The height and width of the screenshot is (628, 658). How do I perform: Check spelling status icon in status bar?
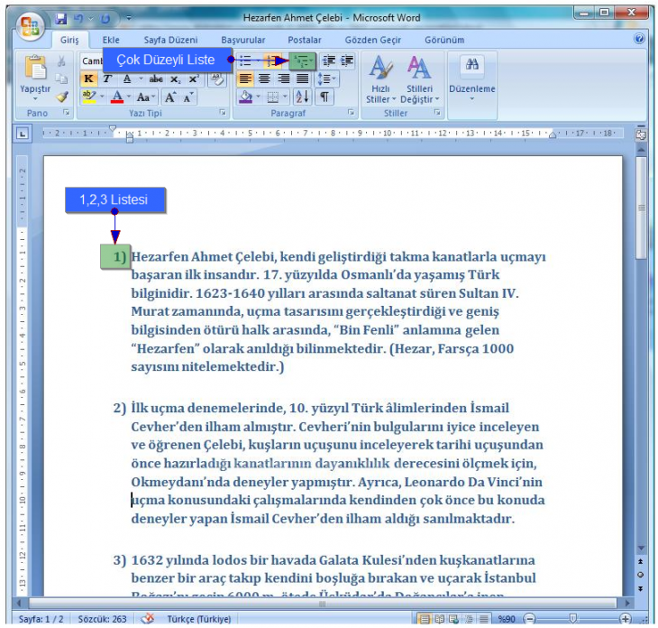click(148, 618)
